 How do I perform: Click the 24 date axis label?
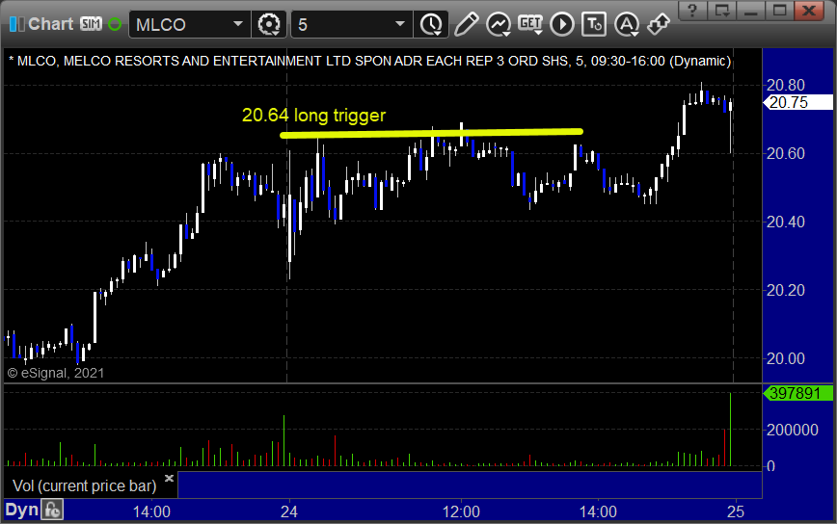288,511
